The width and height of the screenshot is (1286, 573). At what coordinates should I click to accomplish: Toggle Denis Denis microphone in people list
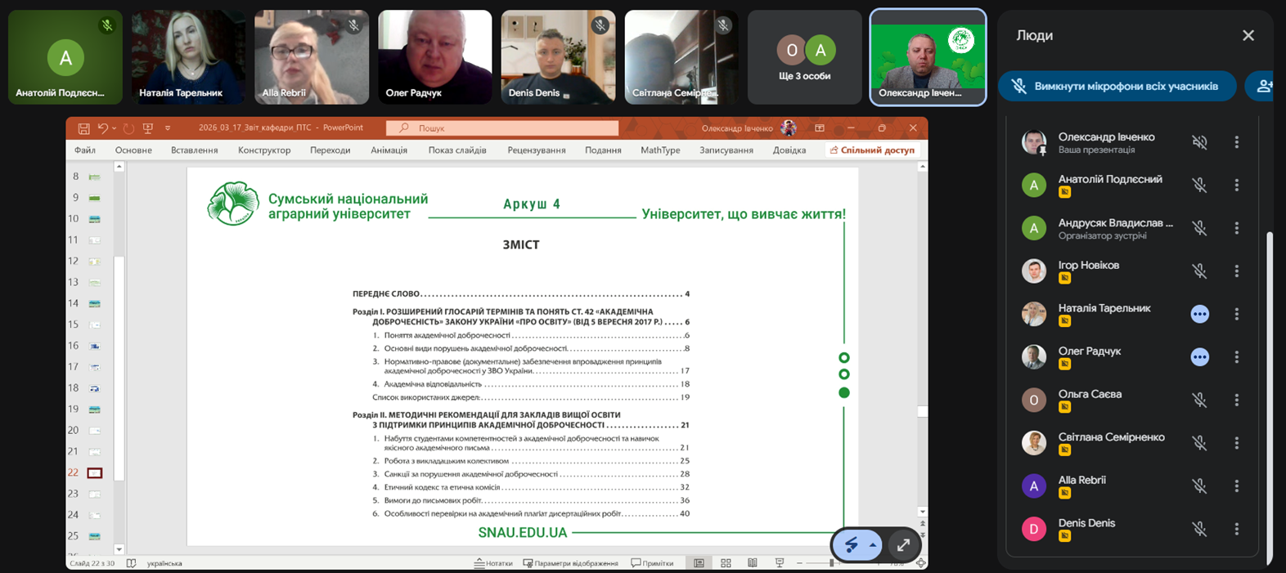point(1199,529)
